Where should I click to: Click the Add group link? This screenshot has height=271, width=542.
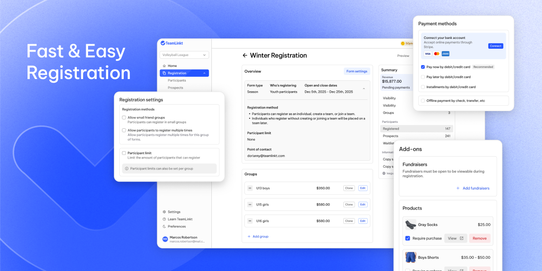tap(261, 236)
